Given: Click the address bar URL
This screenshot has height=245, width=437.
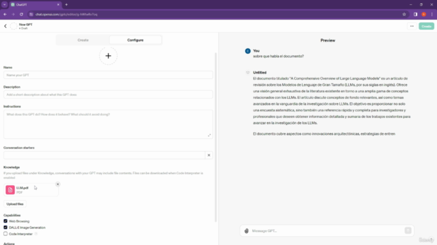Looking at the screenshot, I should point(66,14).
